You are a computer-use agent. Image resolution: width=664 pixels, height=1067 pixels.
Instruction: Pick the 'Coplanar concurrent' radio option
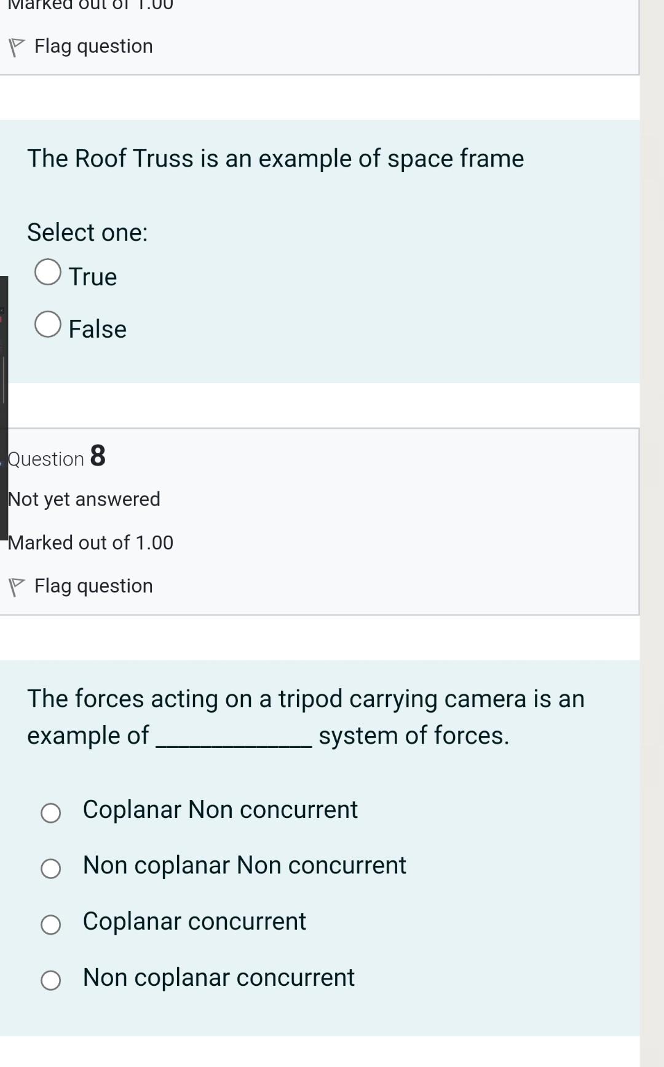50,924
